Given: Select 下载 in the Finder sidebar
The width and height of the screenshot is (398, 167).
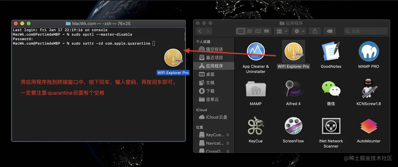Looking at the screenshot, I should click(x=214, y=91).
